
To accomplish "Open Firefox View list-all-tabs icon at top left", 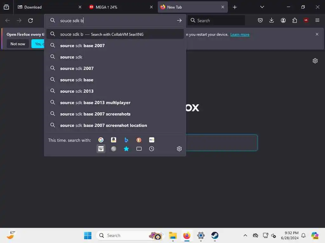I will [x=6, y=7].
